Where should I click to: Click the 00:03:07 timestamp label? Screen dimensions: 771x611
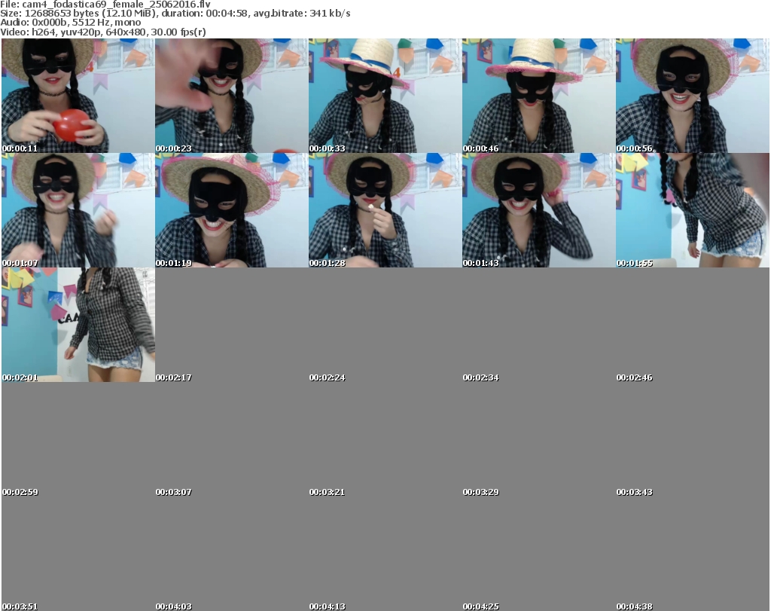coord(174,492)
